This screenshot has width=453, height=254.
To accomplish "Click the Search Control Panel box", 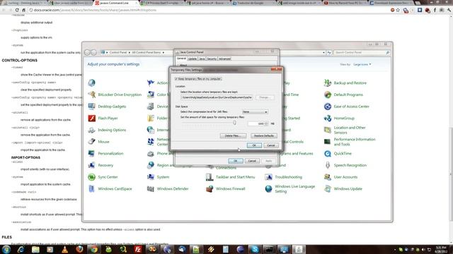I will 362,52.
